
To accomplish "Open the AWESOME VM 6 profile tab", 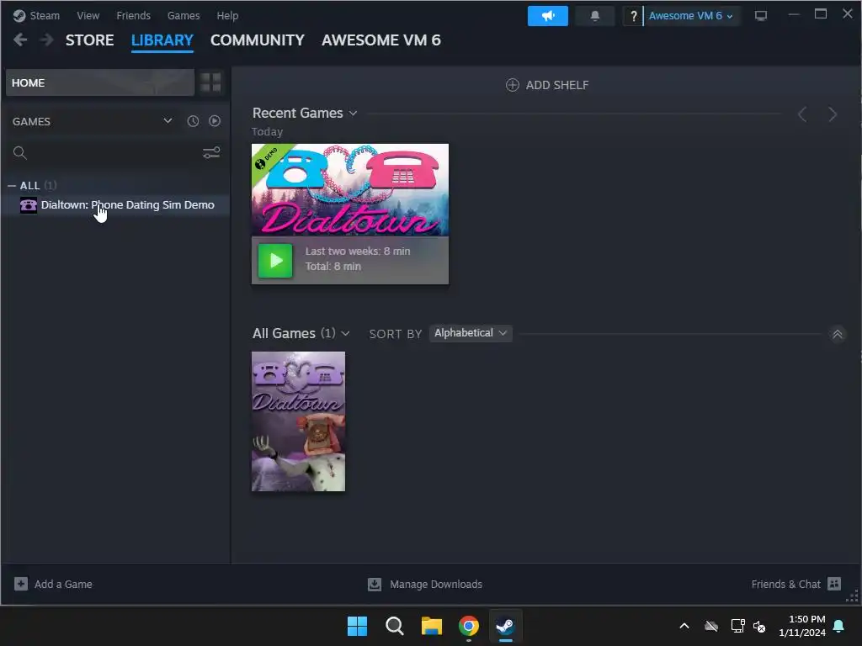I will pos(381,40).
